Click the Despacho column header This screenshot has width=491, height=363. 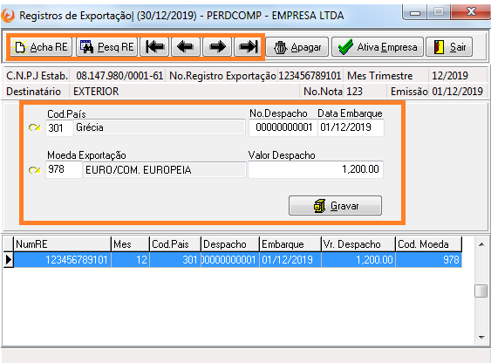[x=230, y=244]
